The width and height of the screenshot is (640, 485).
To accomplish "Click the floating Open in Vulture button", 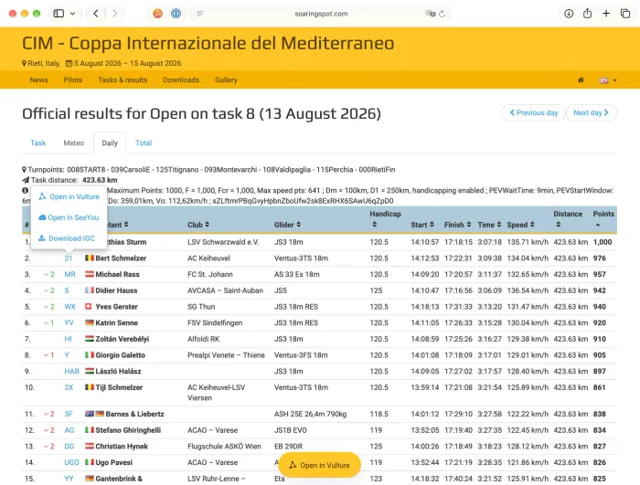I will pos(319,465).
